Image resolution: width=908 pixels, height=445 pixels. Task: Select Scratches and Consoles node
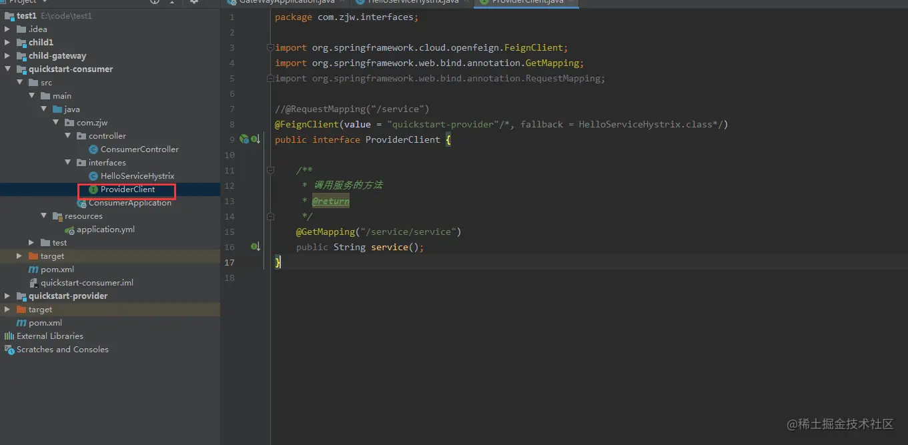pyautogui.click(x=63, y=350)
